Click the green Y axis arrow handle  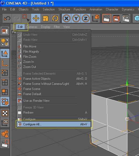pyautogui.click(x=127, y=82)
